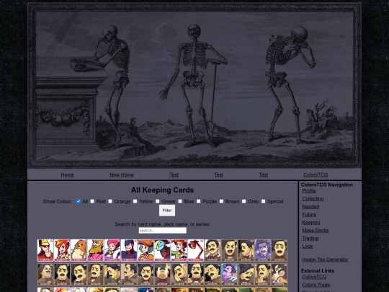Open the Image Tag Generator link
This screenshot has height=292, width=389.
325,260
